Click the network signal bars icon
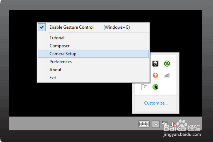Image resolution: width=213 pixels, height=142 pixels. [x=167, y=75]
